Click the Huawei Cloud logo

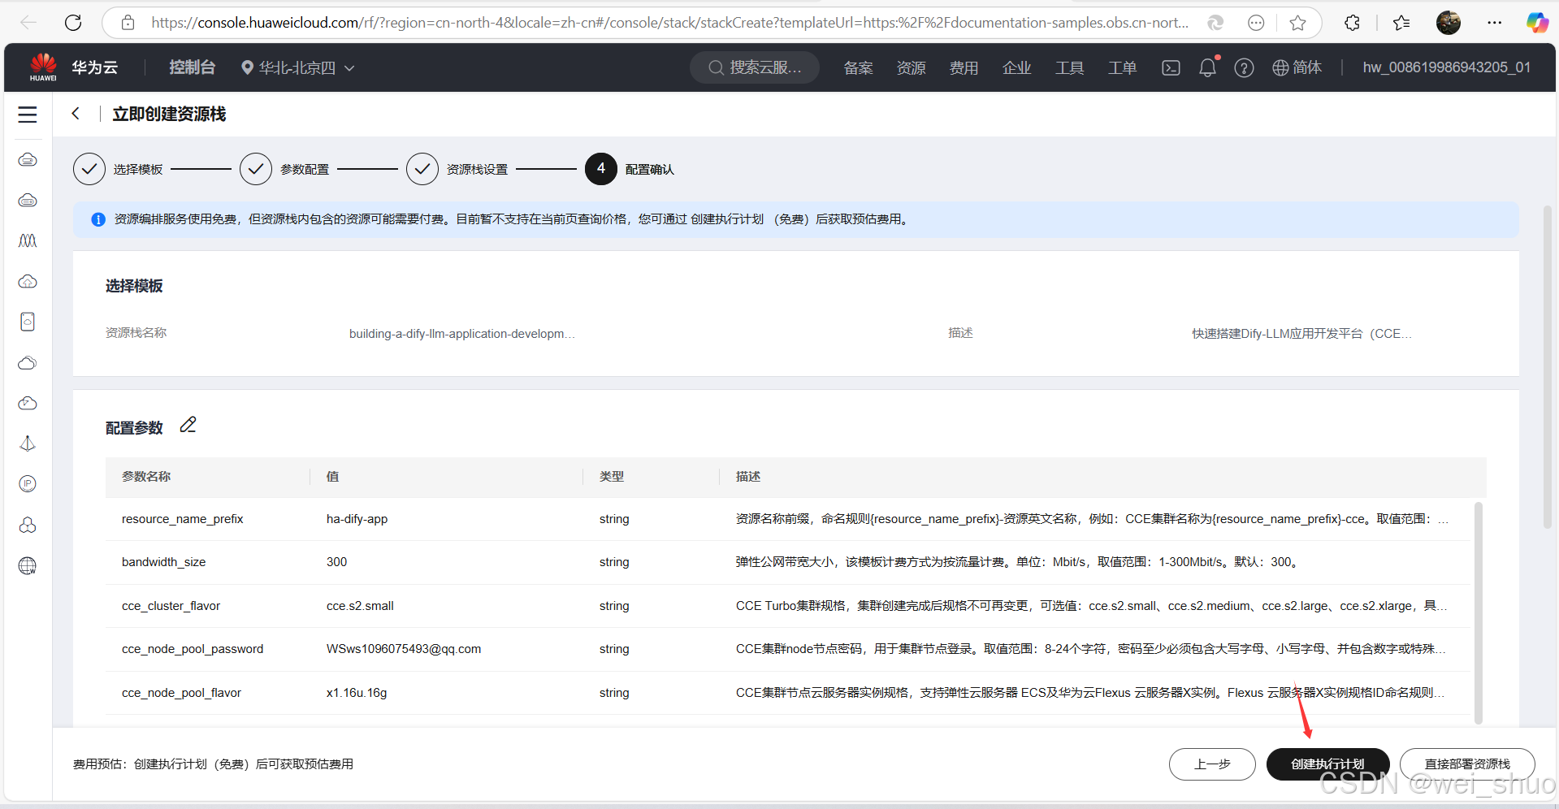point(43,67)
